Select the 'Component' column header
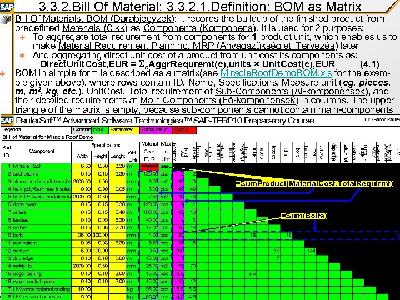The width and height of the screenshot is (400, 300). [x=42, y=152]
